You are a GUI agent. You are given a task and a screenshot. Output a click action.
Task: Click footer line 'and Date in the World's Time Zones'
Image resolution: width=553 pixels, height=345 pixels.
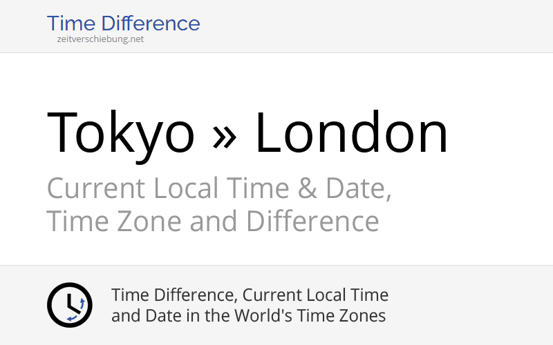click(248, 316)
